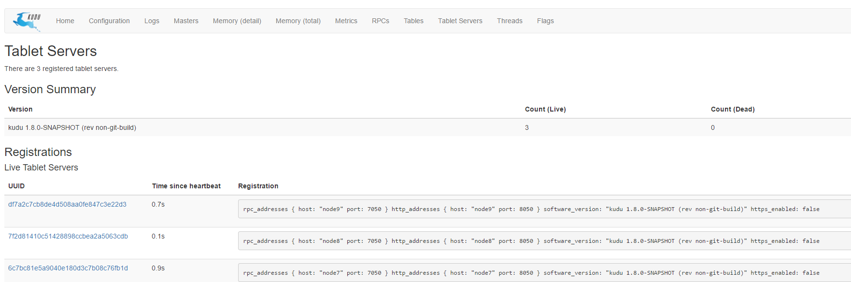Open the RPCs page
Screen dimensions: 851x282
point(381,21)
